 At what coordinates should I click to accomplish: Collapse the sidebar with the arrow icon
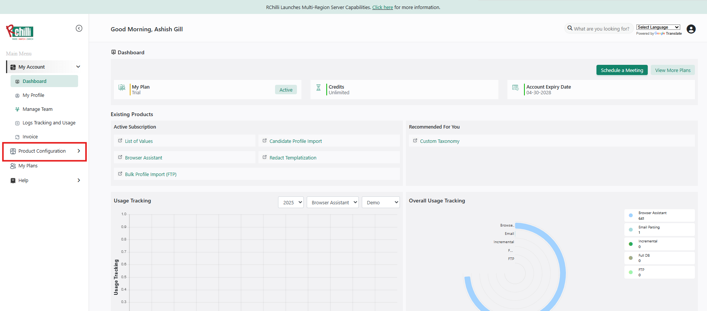79,28
